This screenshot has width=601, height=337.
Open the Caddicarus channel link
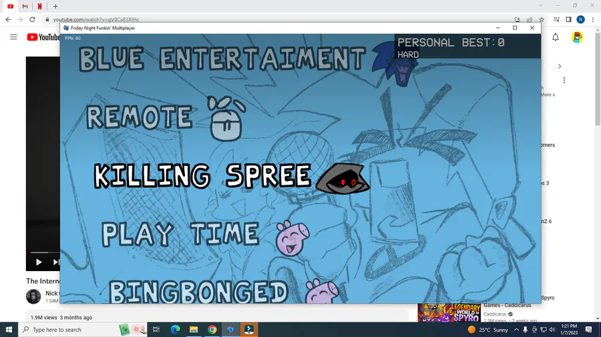[495, 314]
